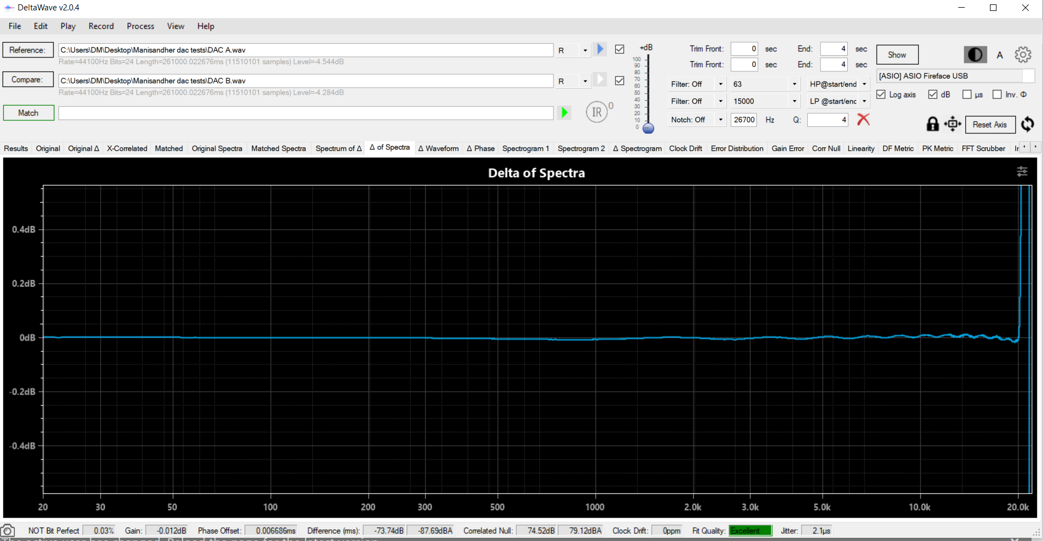Viewport: 1043px width, 541px height.
Task: Switch to the Linearity tab
Action: click(x=861, y=148)
